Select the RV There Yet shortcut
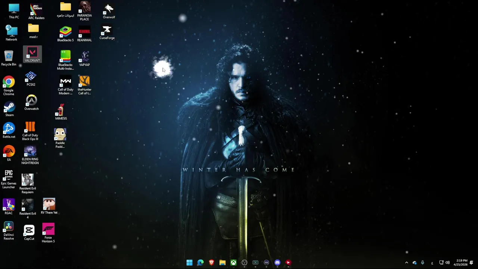This screenshot has width=478, height=269. [49, 206]
